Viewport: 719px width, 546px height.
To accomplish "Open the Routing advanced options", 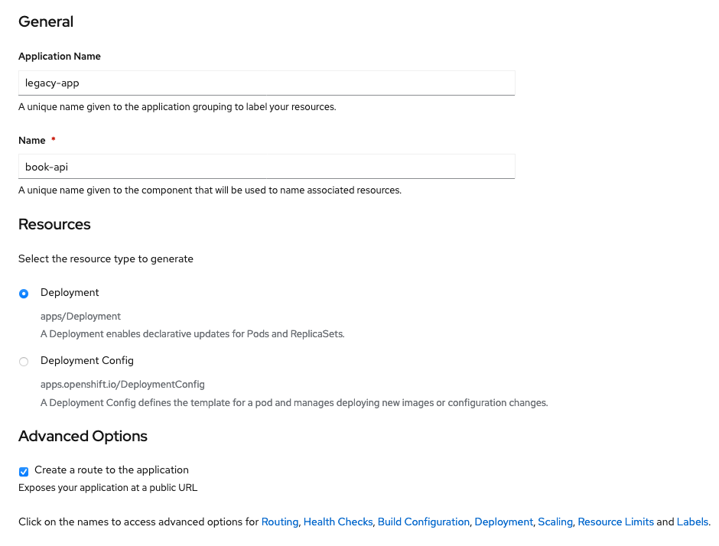I will click(279, 522).
